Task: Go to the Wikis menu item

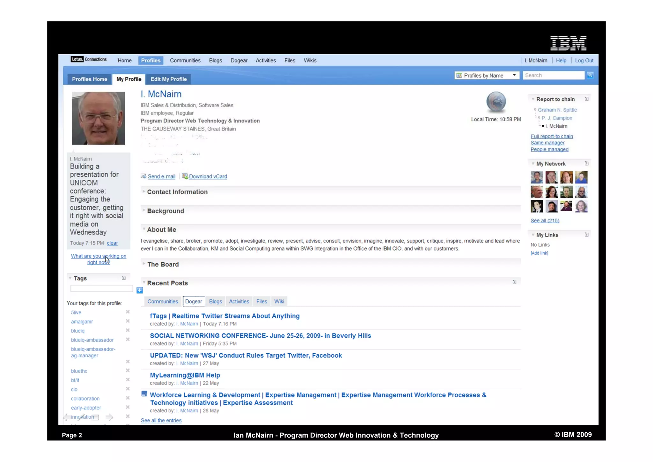Action: pyautogui.click(x=310, y=60)
